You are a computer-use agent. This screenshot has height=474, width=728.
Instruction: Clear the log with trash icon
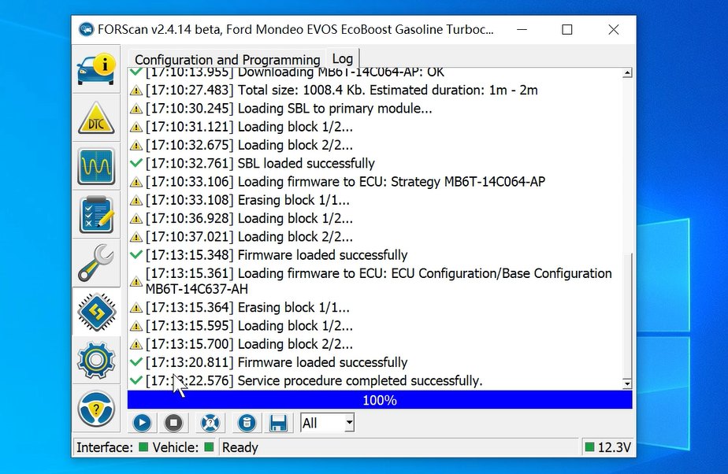pyautogui.click(x=246, y=423)
